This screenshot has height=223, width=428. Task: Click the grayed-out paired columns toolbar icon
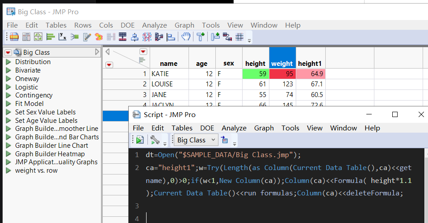tap(111, 36)
